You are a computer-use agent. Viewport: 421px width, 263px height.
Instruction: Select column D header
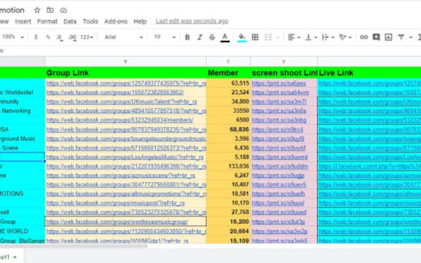pyautogui.click(x=284, y=61)
